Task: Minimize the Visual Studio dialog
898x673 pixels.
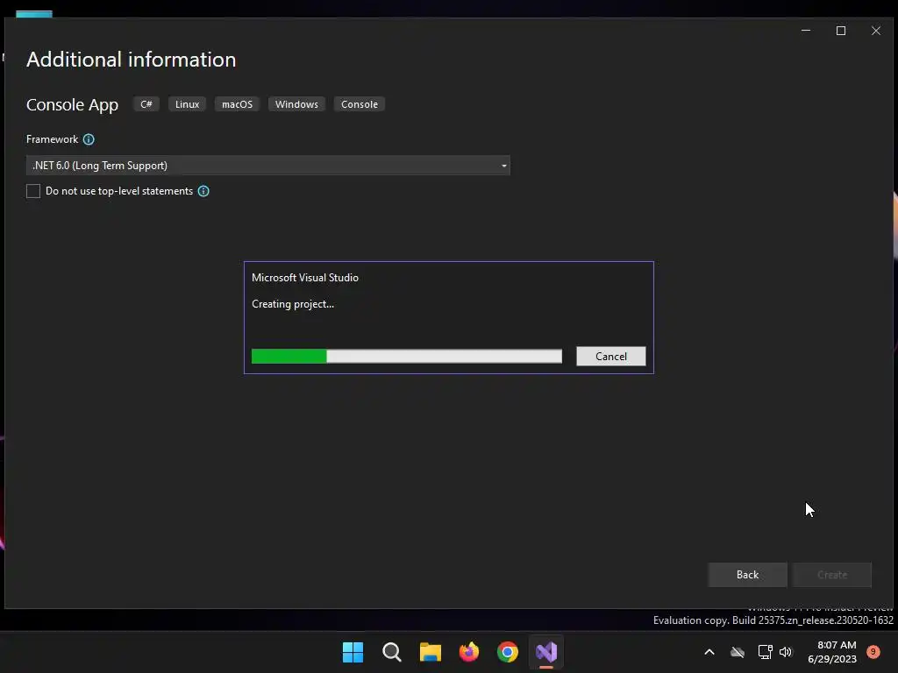Action: click(x=806, y=31)
